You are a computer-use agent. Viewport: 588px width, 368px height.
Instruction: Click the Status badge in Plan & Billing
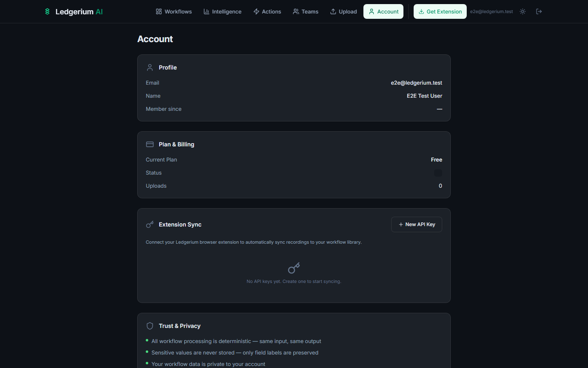pos(438,173)
